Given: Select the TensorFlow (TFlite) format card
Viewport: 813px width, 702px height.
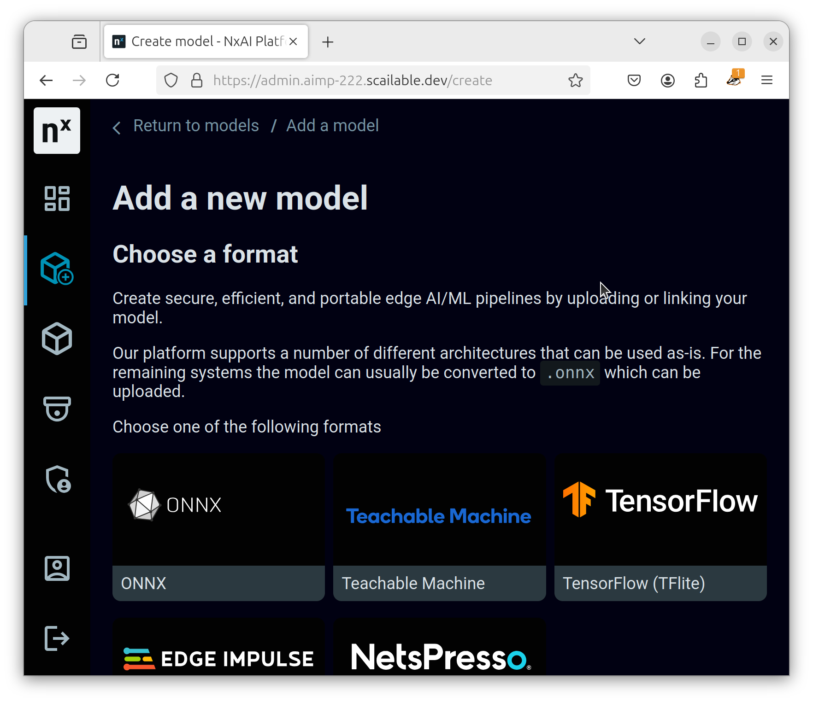Looking at the screenshot, I should coord(660,527).
